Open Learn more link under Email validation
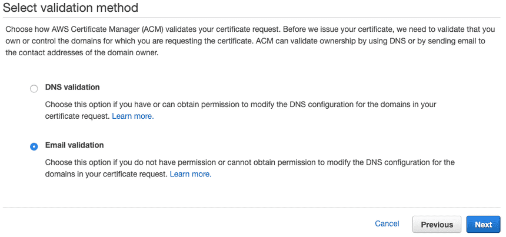Screen dimensions: 506x237 click(191, 175)
